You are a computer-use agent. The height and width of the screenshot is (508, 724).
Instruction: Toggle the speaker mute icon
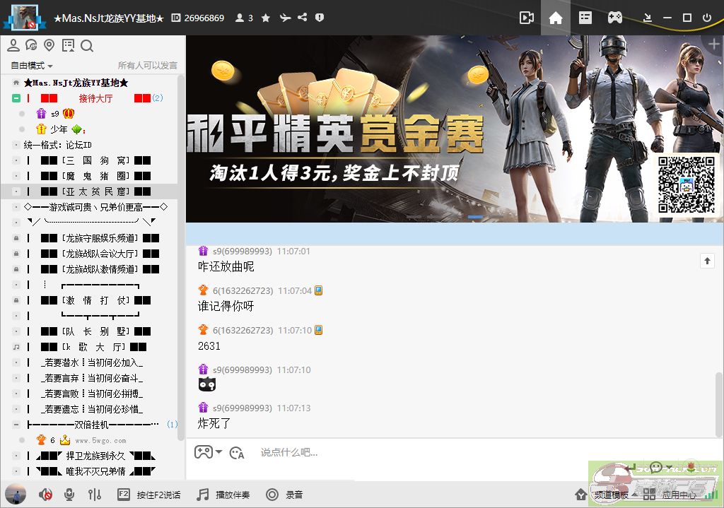(x=45, y=495)
